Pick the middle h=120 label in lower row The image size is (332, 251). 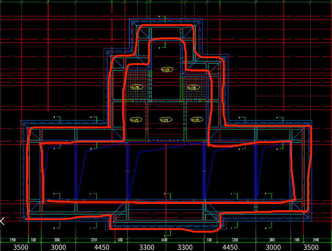166,120
